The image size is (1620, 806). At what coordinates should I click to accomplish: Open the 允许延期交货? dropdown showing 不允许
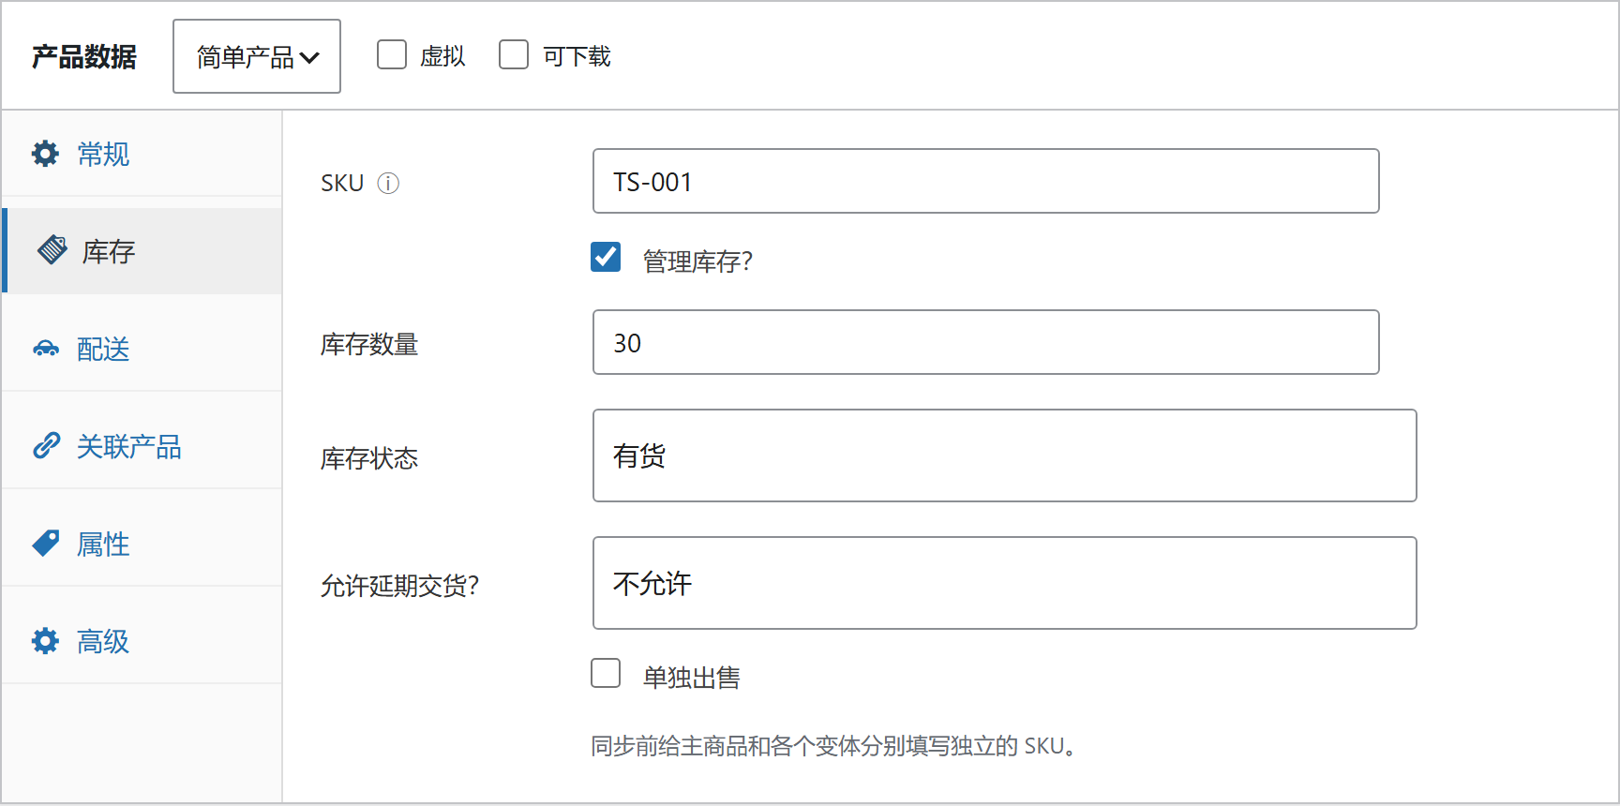pos(1004,583)
